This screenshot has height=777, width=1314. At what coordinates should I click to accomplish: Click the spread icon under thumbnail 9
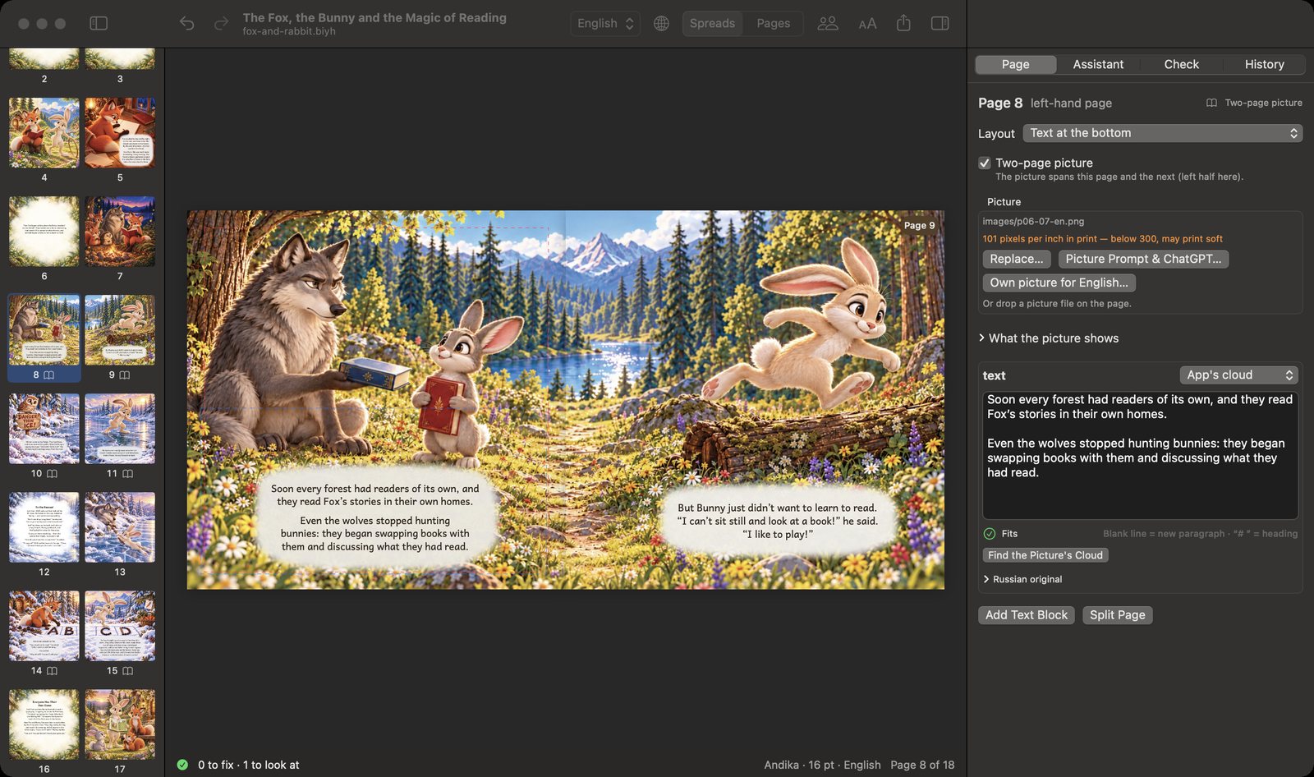click(x=125, y=375)
